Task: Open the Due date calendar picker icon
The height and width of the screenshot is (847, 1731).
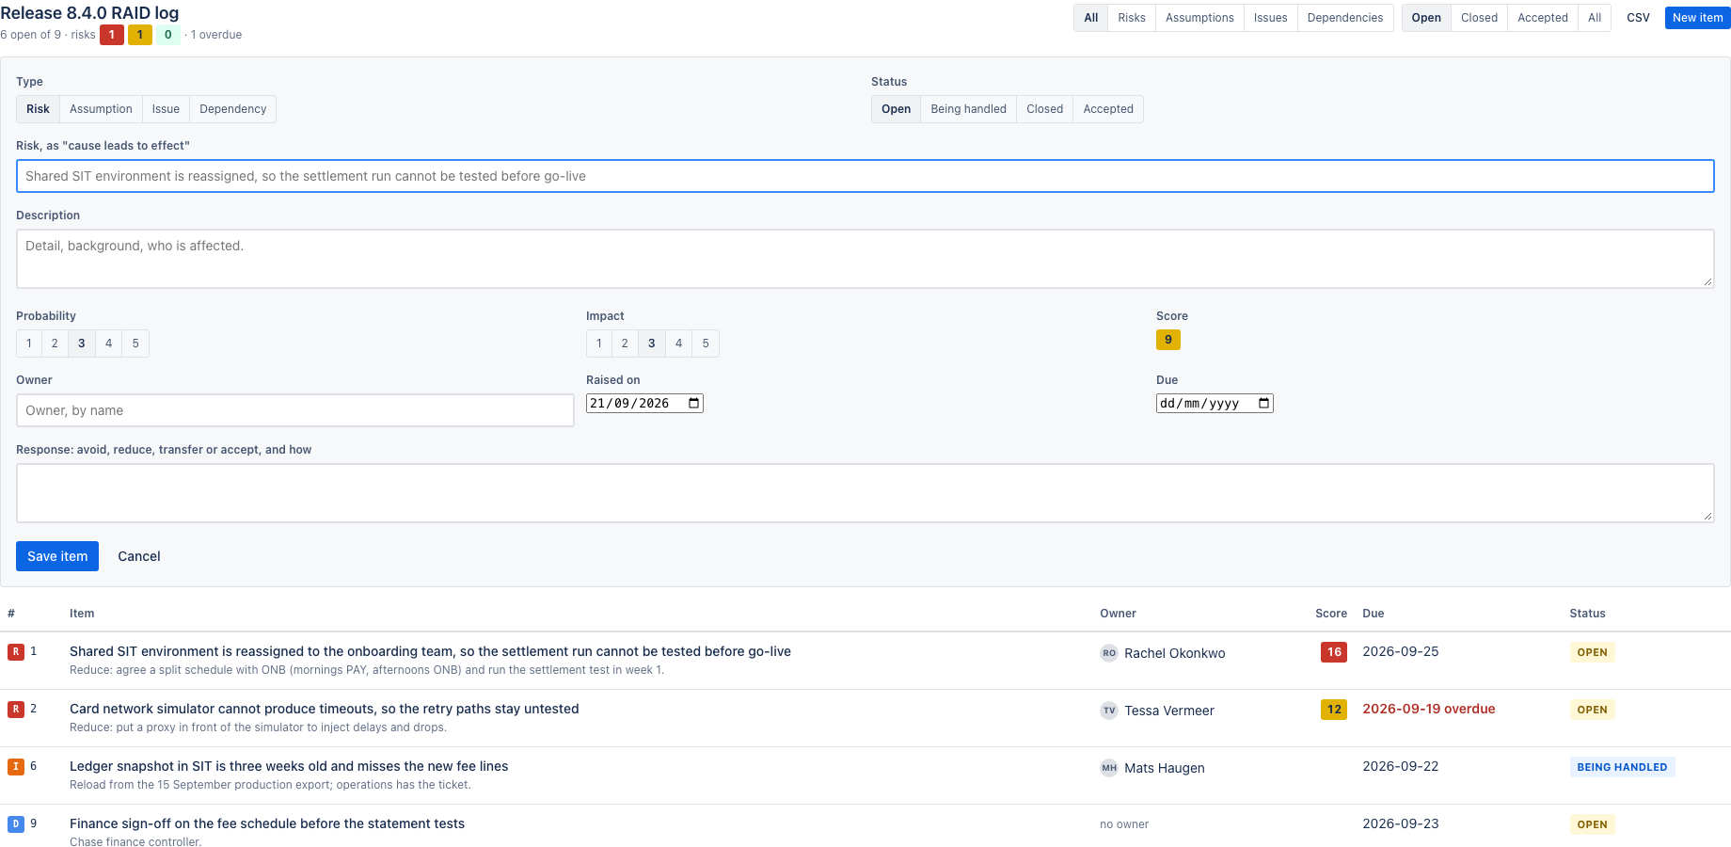Action: [1264, 403]
